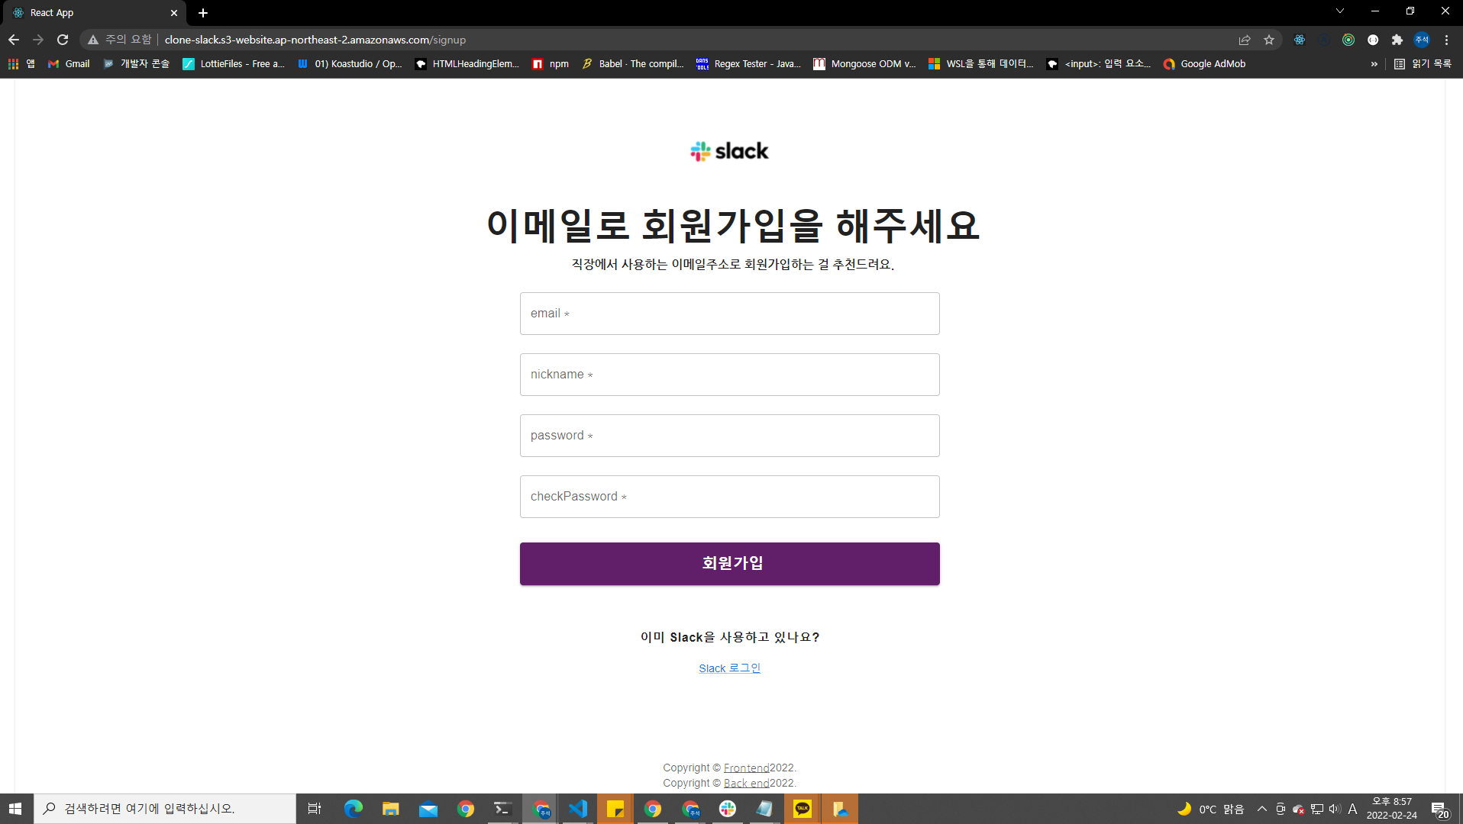This screenshot has height=824, width=1463.
Task: Focus the checkPassword input field
Action: [729, 497]
